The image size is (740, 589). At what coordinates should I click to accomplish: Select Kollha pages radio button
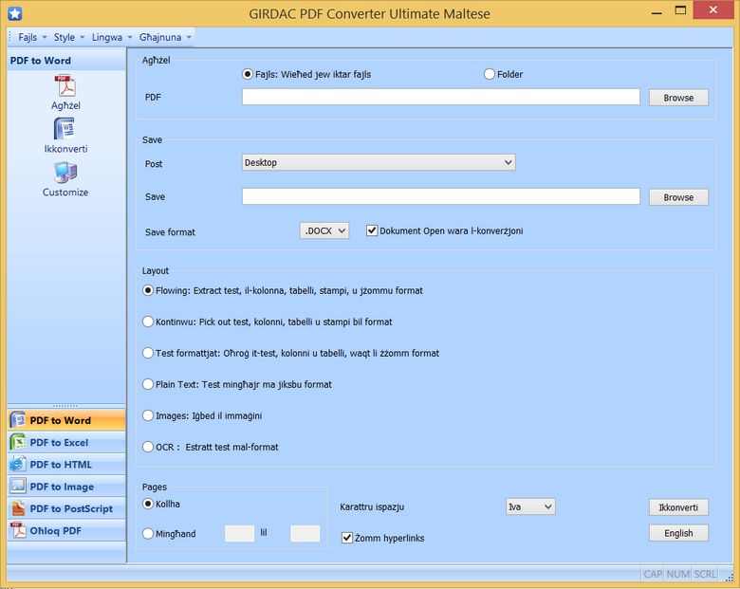148,504
